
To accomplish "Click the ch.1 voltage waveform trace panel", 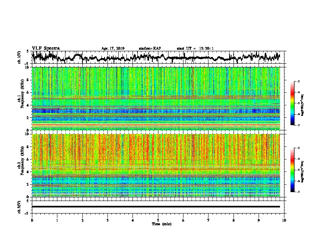I will (x=159, y=57).
